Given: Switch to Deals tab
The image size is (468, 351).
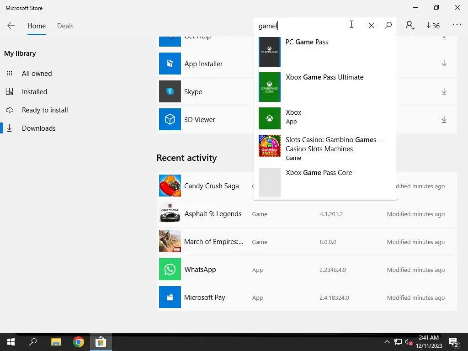Looking at the screenshot, I should (x=65, y=26).
